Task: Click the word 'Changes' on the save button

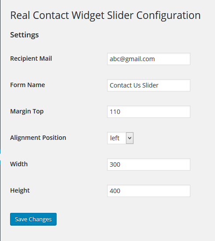Action: (40, 219)
